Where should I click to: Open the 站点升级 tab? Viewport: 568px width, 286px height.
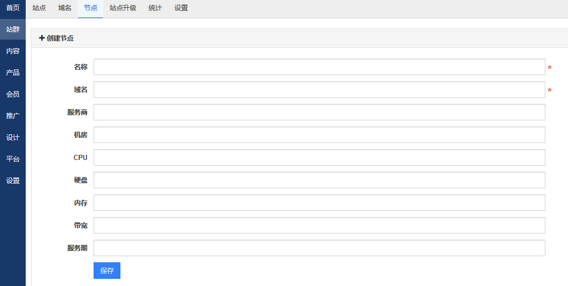click(123, 8)
